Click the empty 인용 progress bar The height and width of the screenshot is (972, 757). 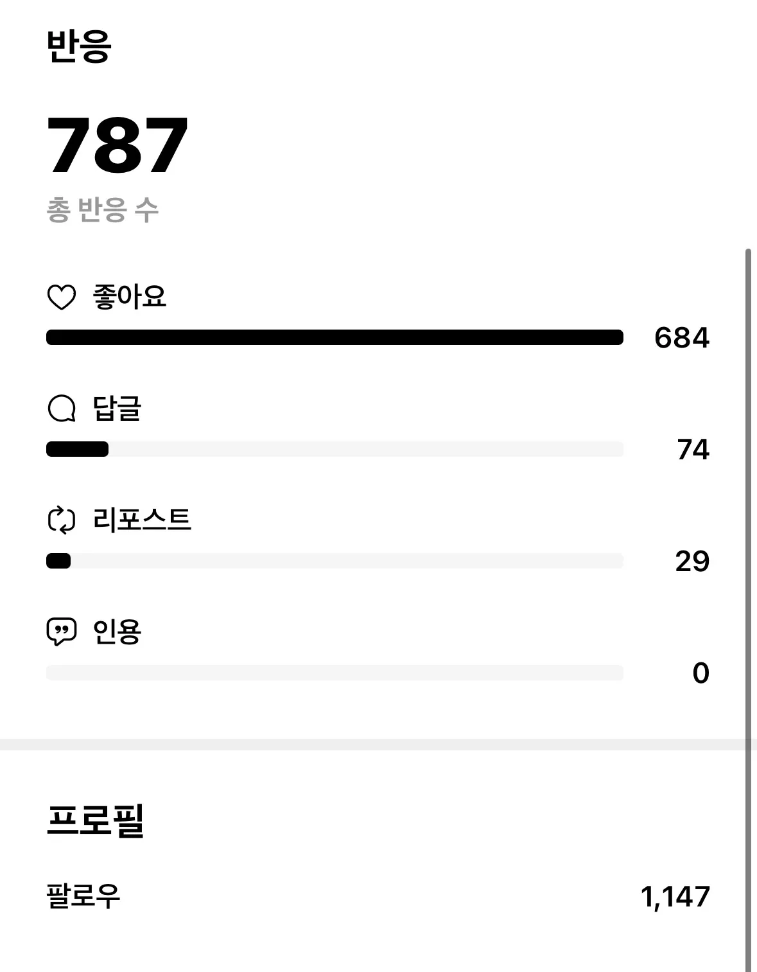(x=335, y=673)
